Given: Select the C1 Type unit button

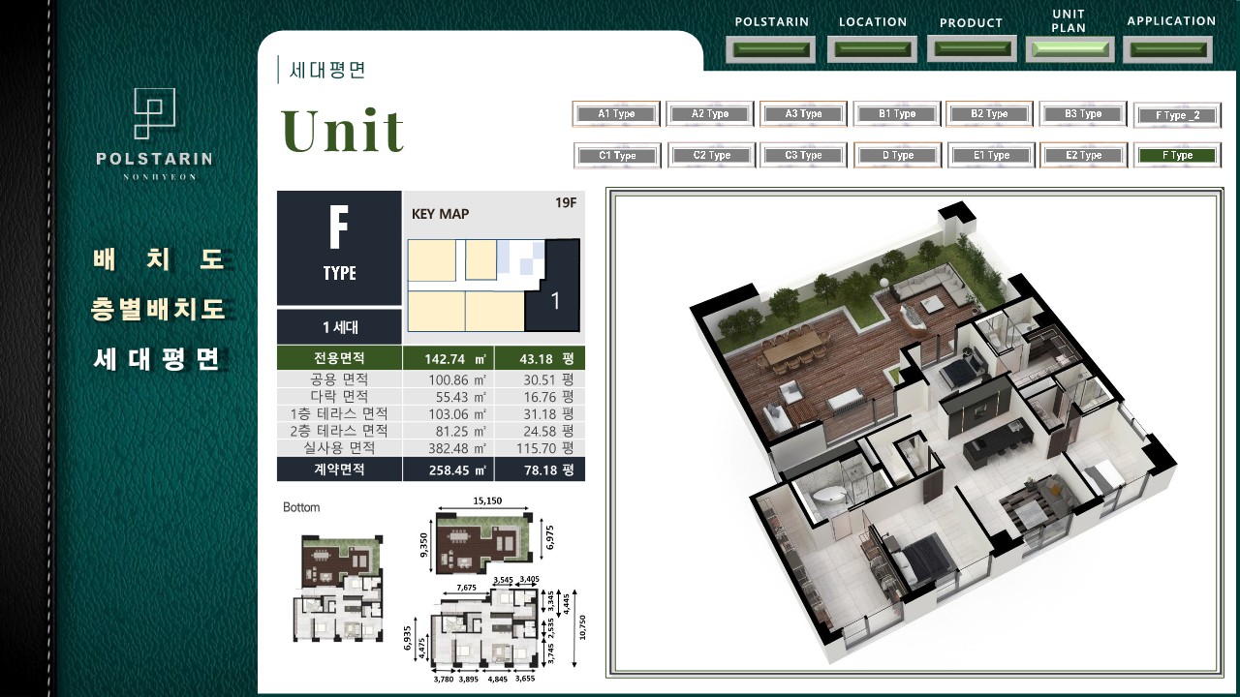Looking at the screenshot, I should [617, 156].
